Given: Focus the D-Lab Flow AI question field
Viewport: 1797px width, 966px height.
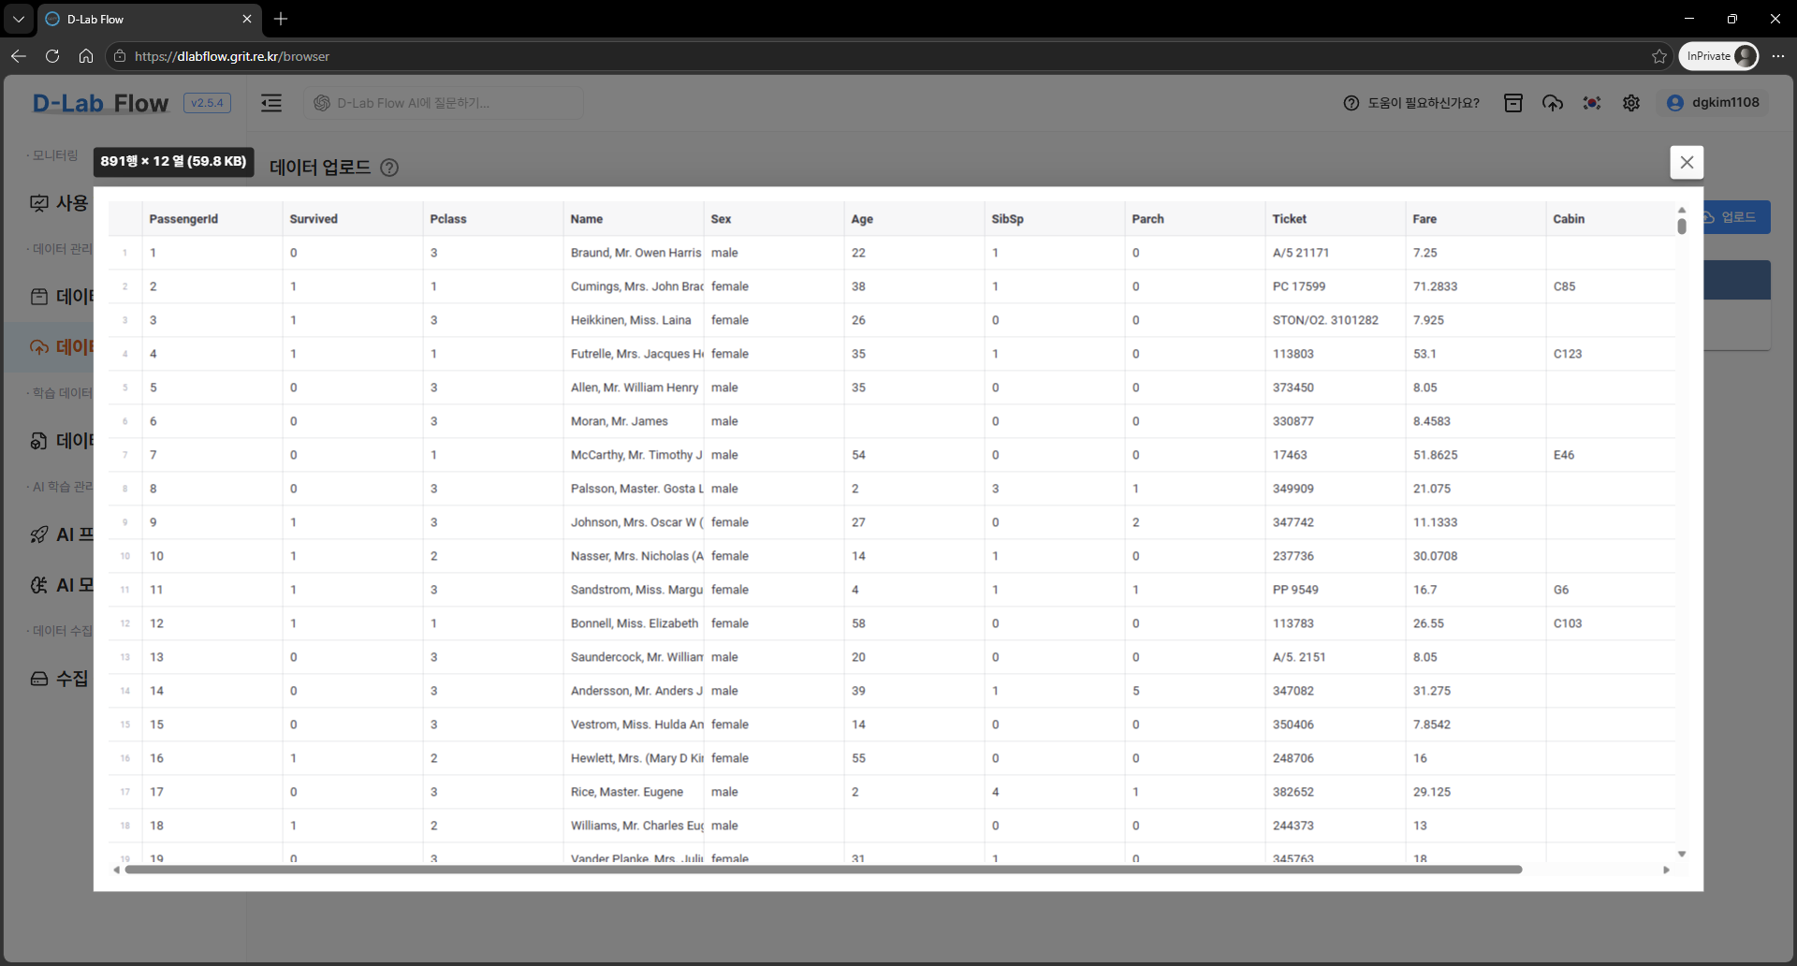Looking at the screenshot, I should click(x=444, y=103).
